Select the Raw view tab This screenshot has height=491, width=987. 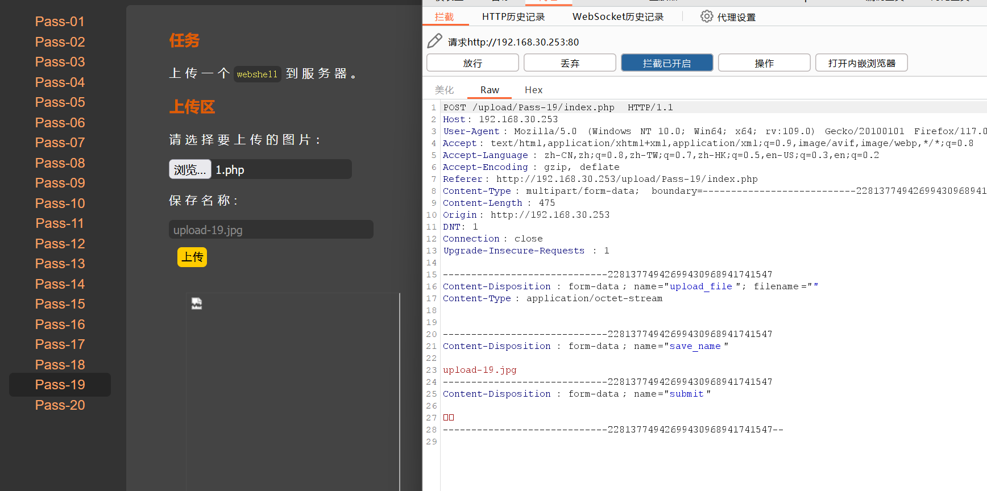(x=490, y=90)
